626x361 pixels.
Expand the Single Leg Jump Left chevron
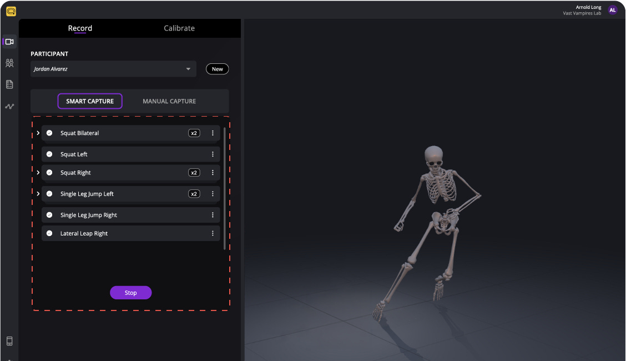point(38,194)
